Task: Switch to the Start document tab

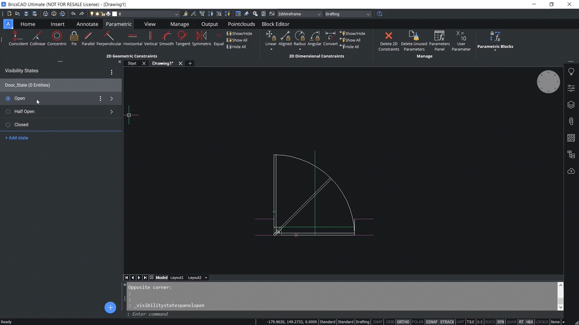Action: click(x=132, y=63)
